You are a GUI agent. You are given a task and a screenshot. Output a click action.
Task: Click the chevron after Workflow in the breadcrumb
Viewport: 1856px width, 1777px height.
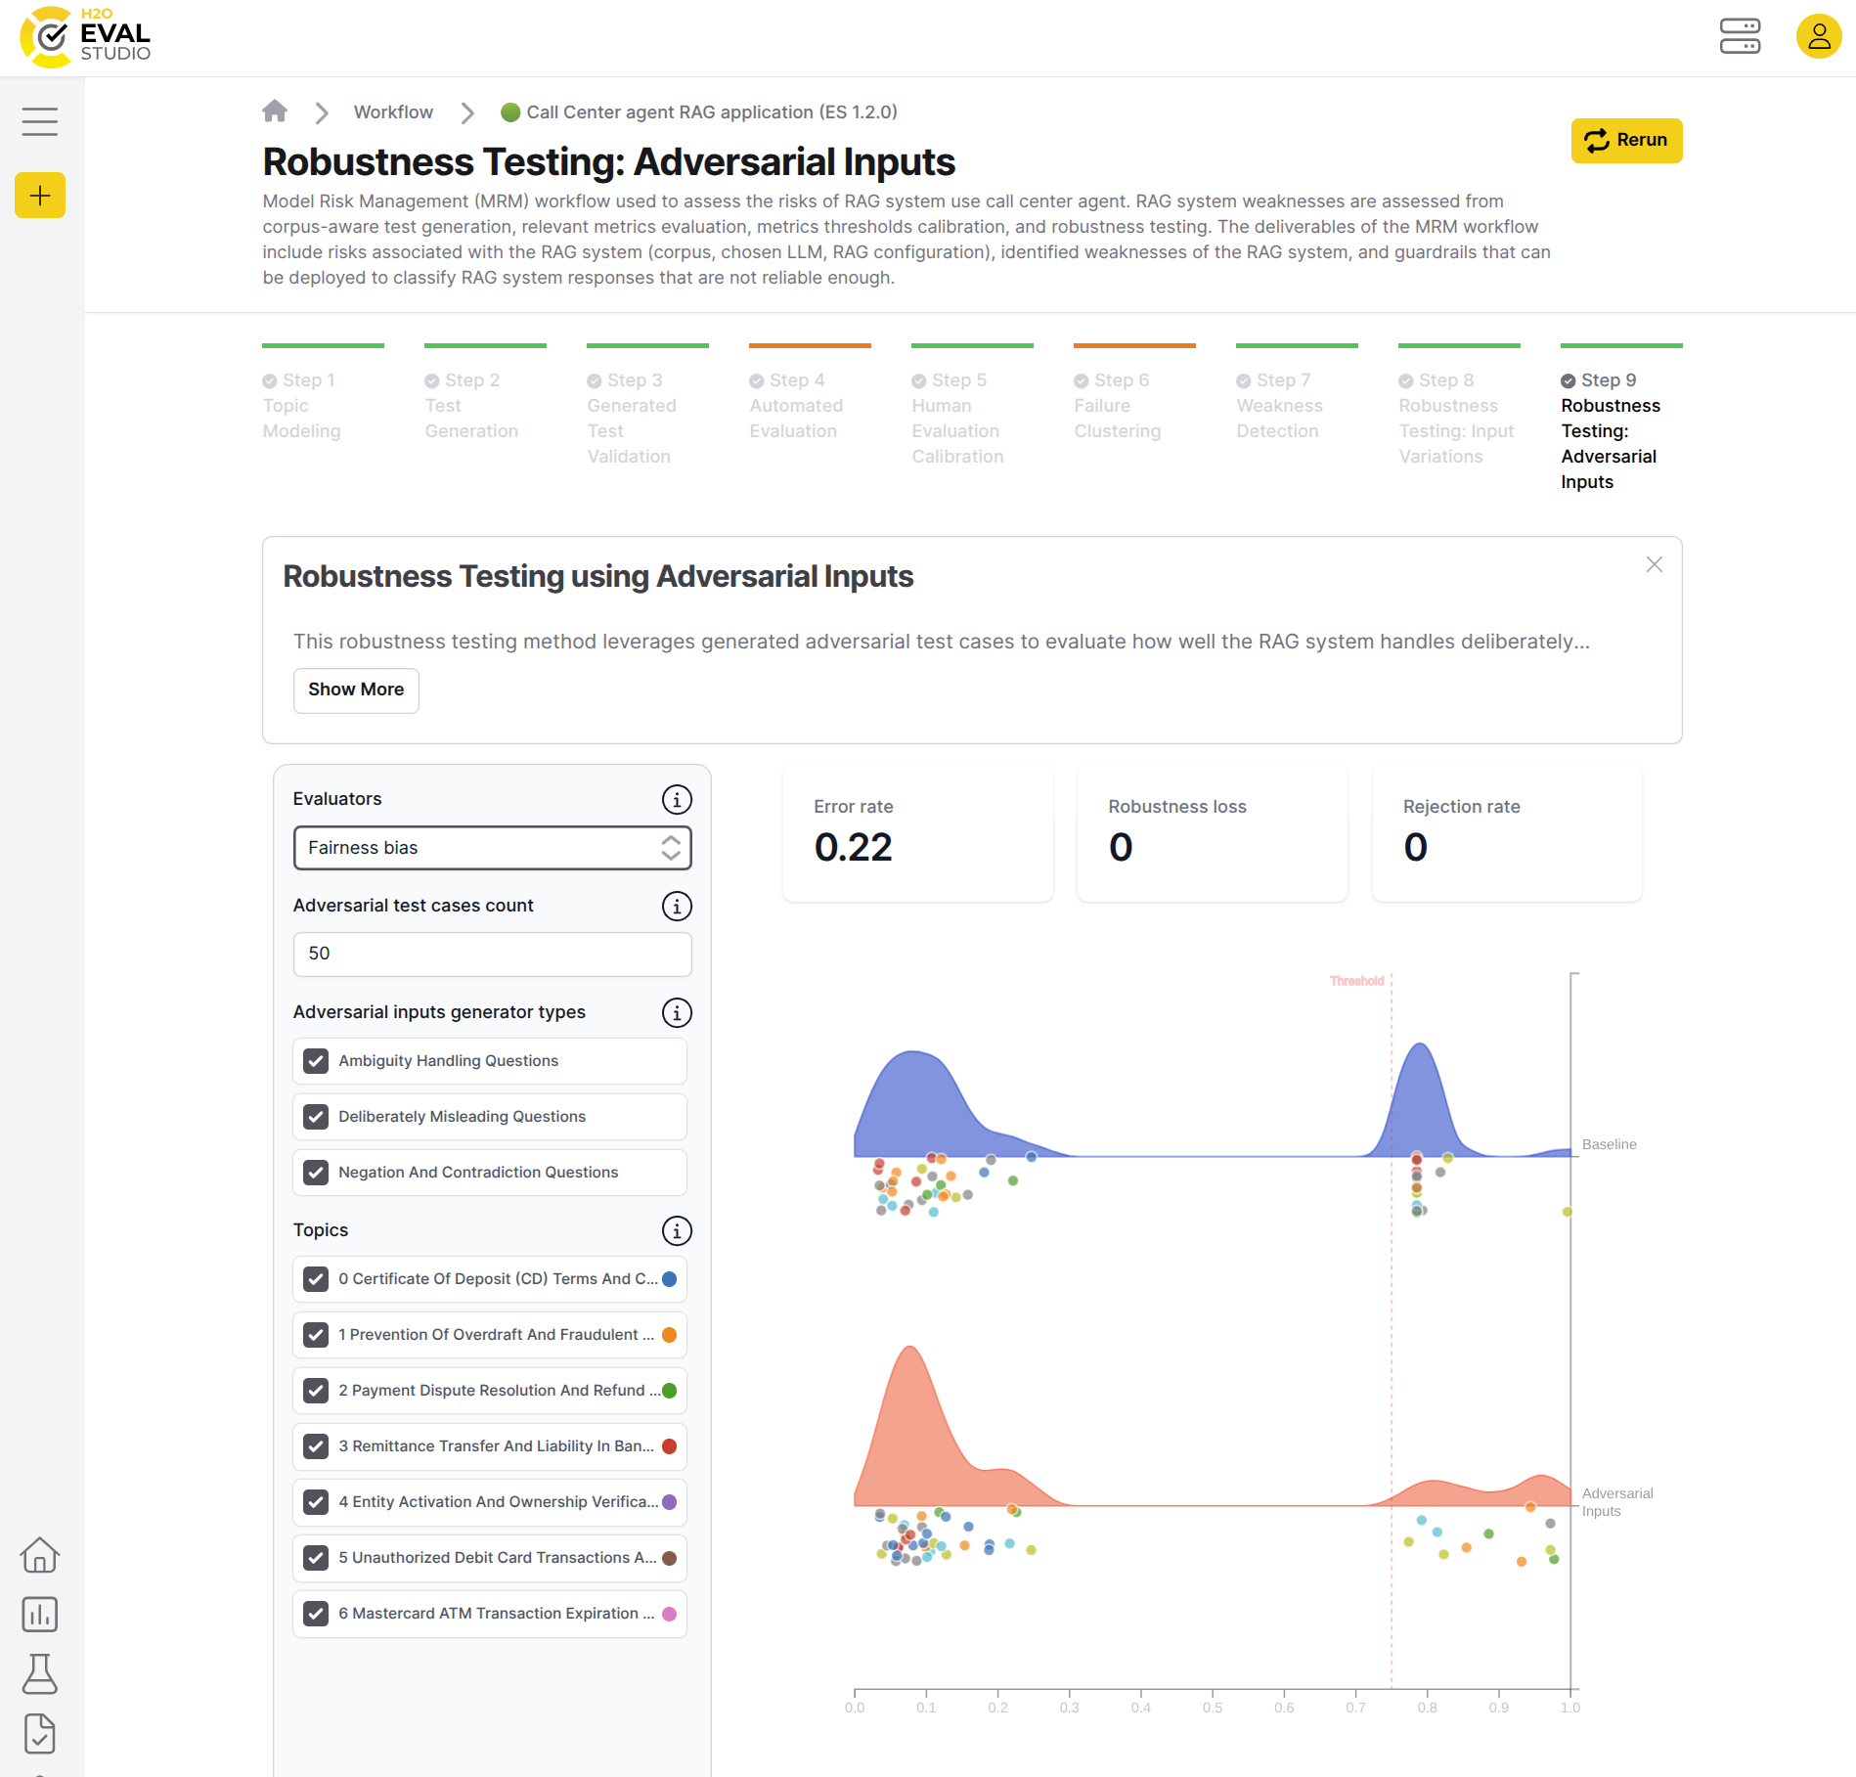[467, 112]
